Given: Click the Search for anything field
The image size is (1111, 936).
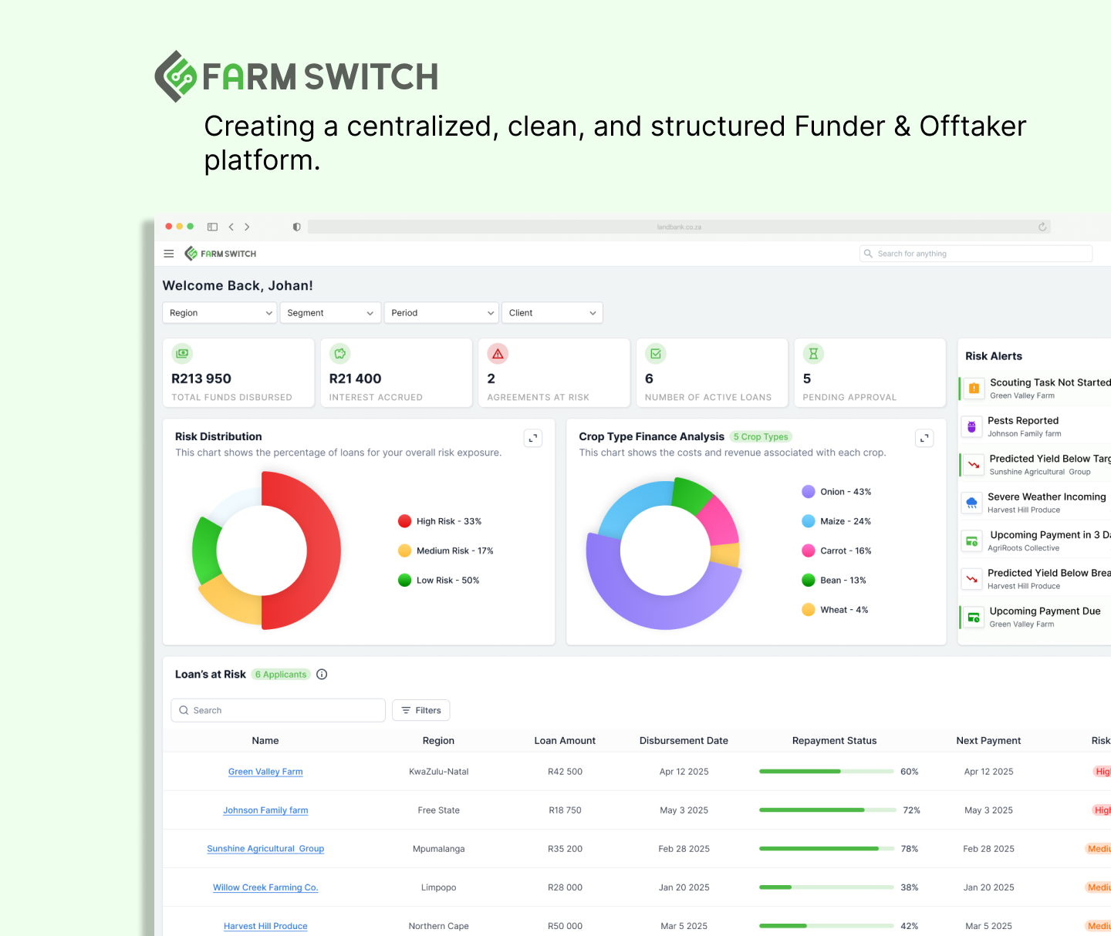Looking at the screenshot, I should pyautogui.click(x=976, y=254).
